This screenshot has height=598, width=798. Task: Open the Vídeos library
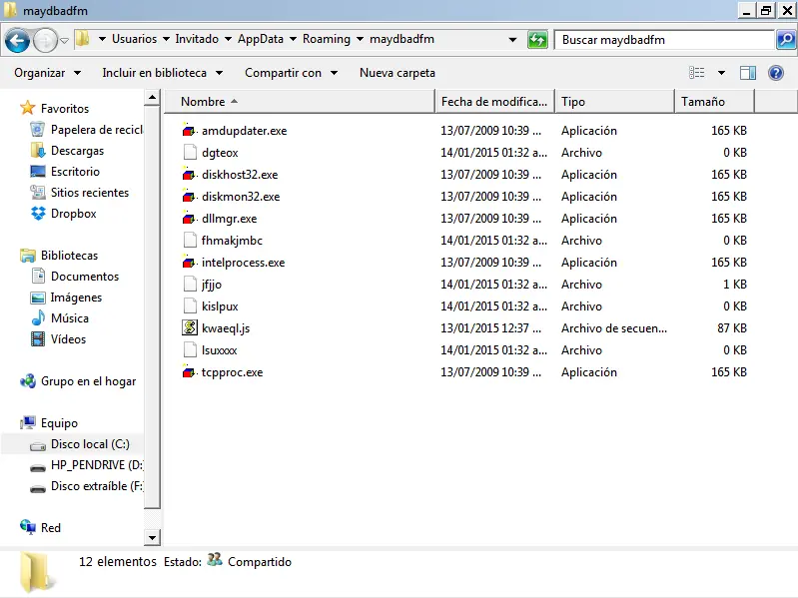click(68, 338)
